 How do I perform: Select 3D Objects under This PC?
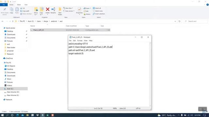[x=11, y=66]
